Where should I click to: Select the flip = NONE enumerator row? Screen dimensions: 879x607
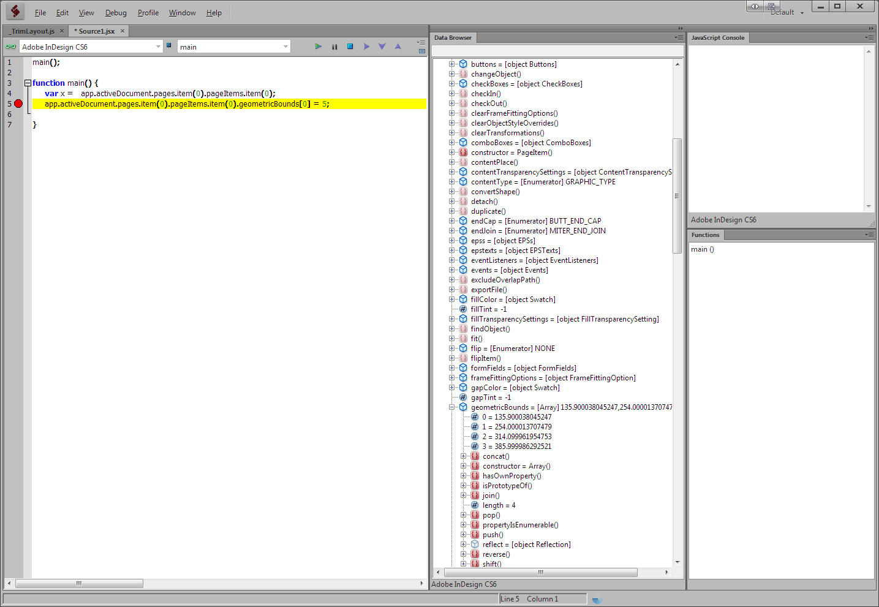513,349
